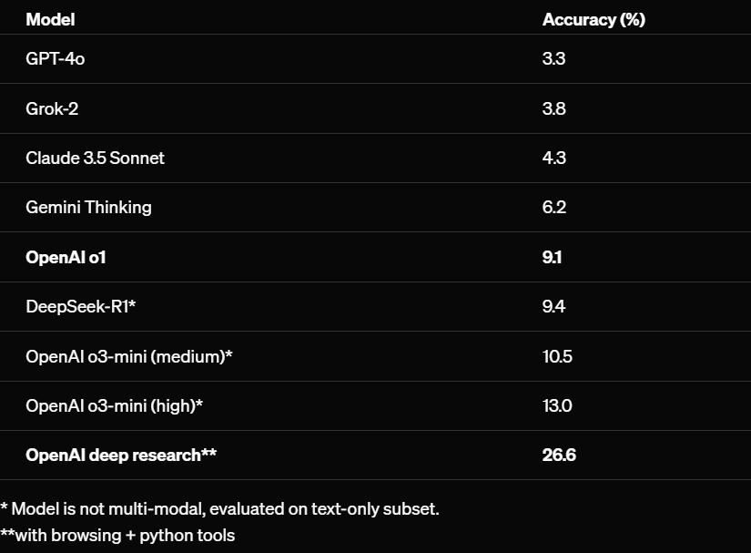
Task: Select the 13.0 accuracy value
Action: click(557, 405)
